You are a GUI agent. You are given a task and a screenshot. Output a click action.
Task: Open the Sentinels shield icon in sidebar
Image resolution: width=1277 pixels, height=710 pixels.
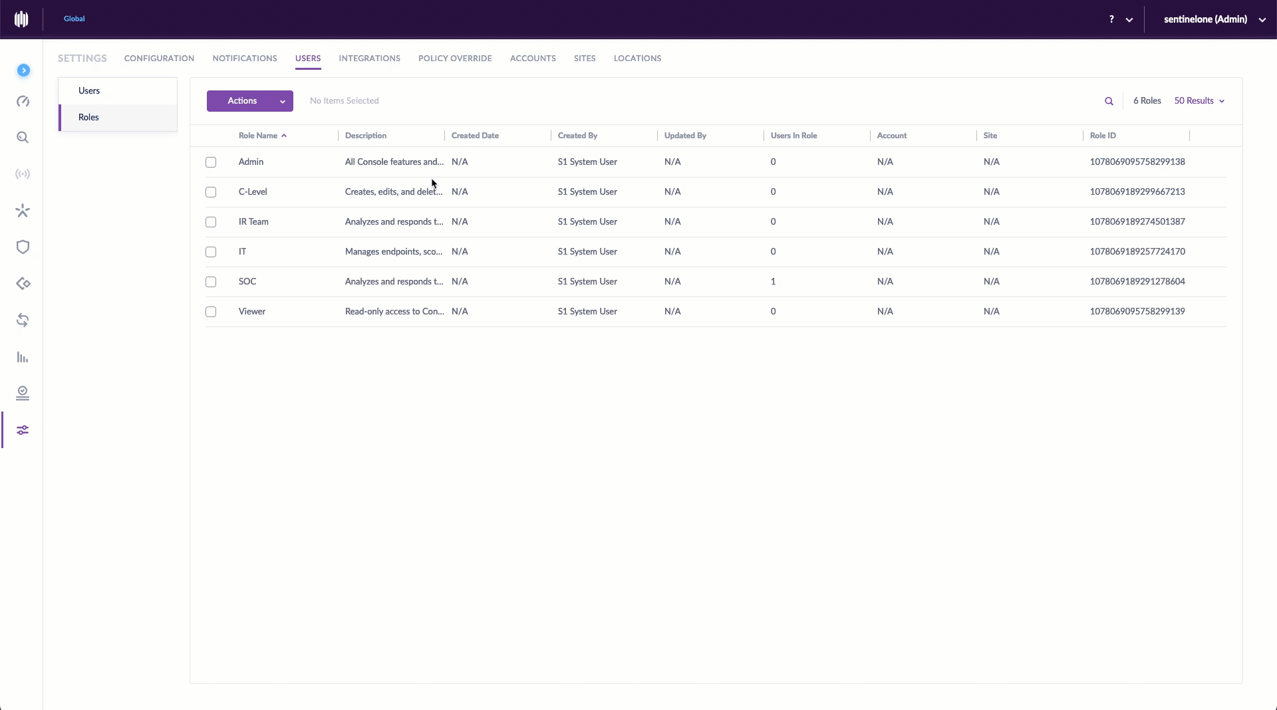tap(23, 247)
